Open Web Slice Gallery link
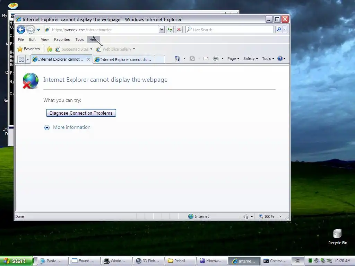This screenshot has height=266, width=355. pos(116,49)
